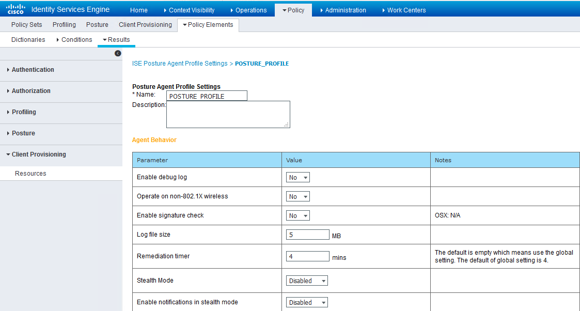Click the 'Log file size' parameter label
This screenshot has width=580, height=311.
tap(153, 235)
